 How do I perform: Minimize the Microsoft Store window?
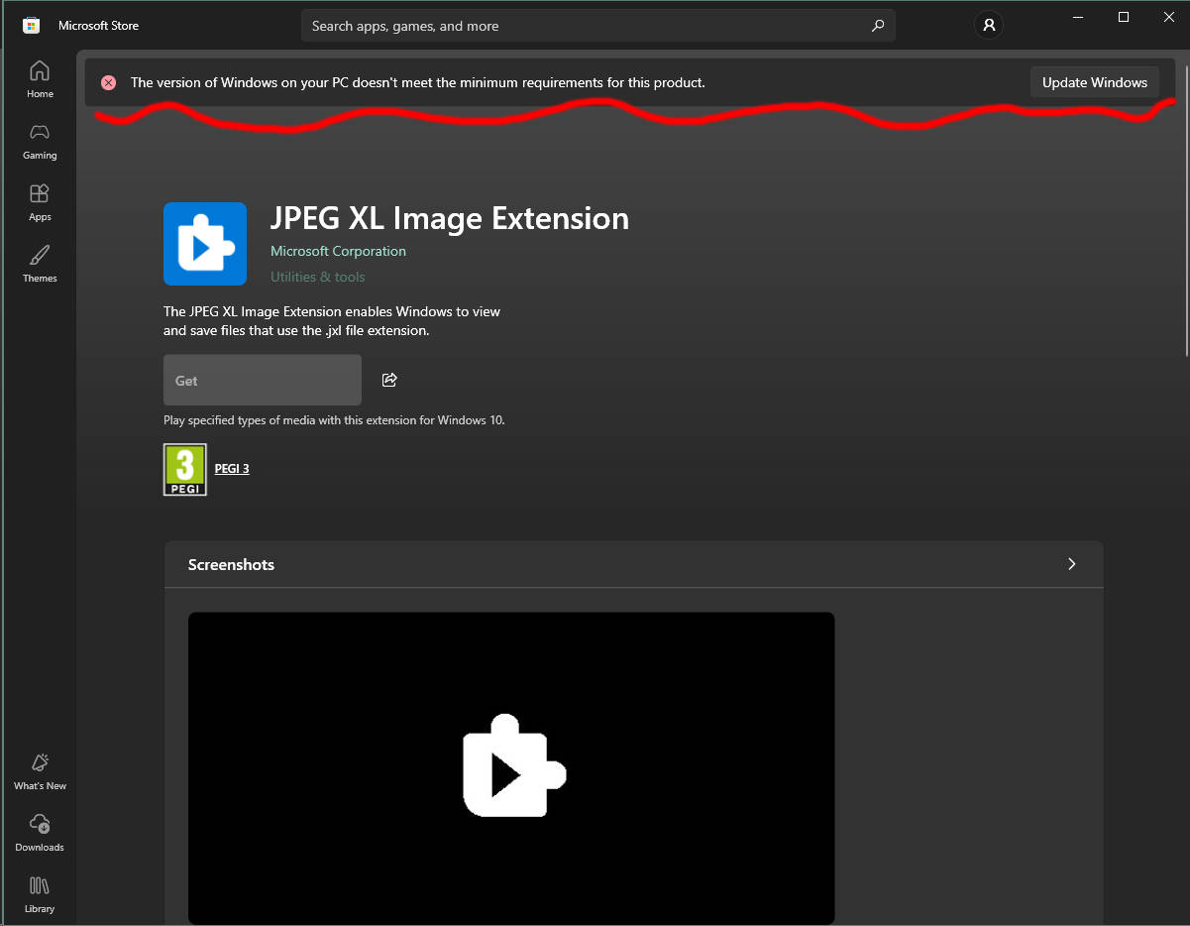pyautogui.click(x=1078, y=17)
